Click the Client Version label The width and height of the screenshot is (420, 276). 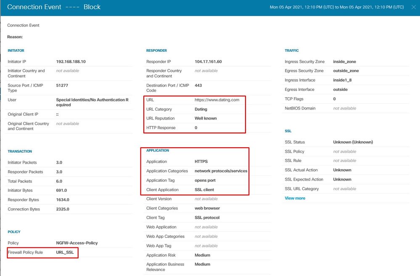coord(159,199)
